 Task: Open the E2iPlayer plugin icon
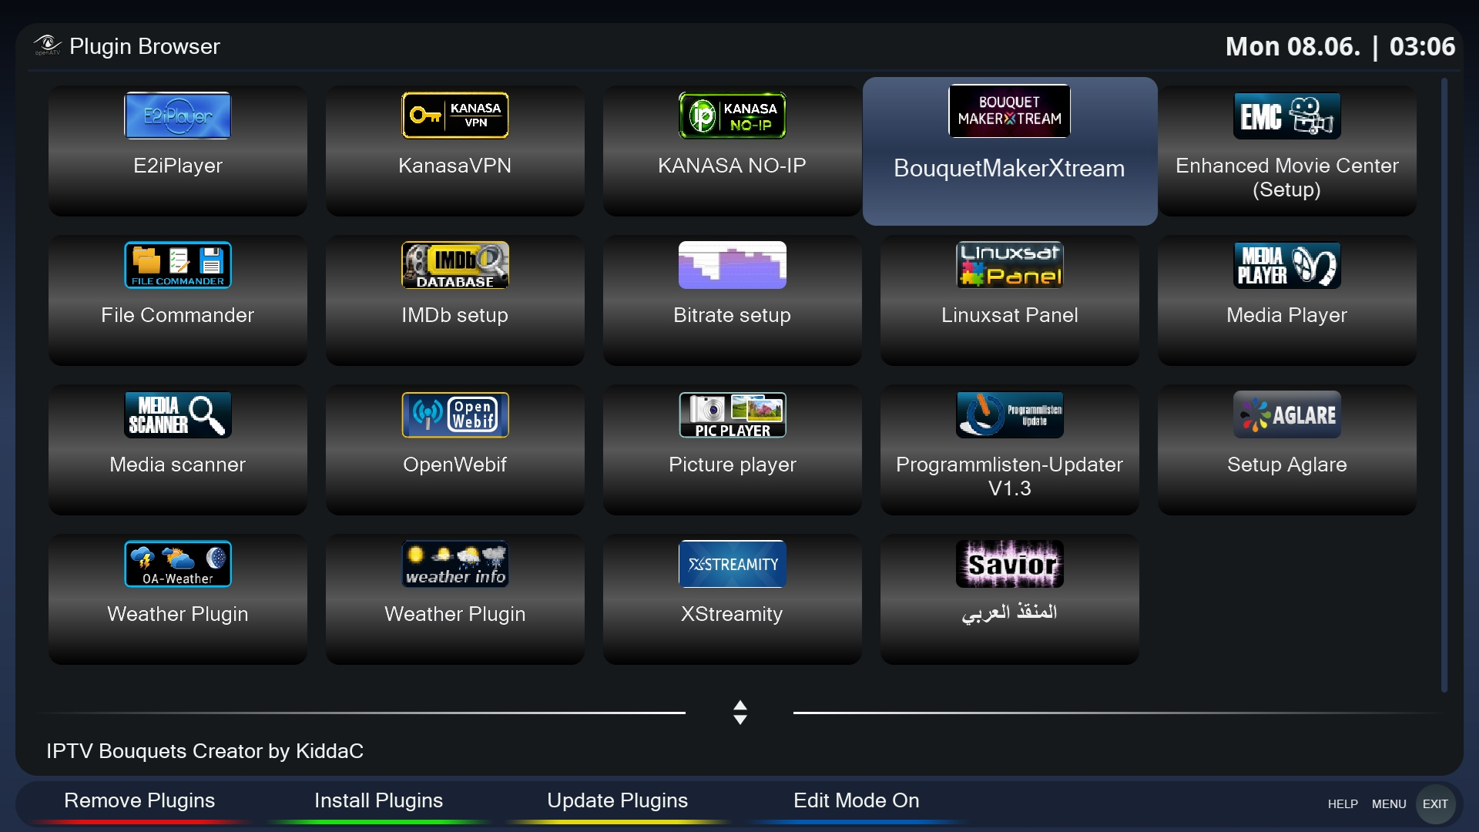point(178,116)
